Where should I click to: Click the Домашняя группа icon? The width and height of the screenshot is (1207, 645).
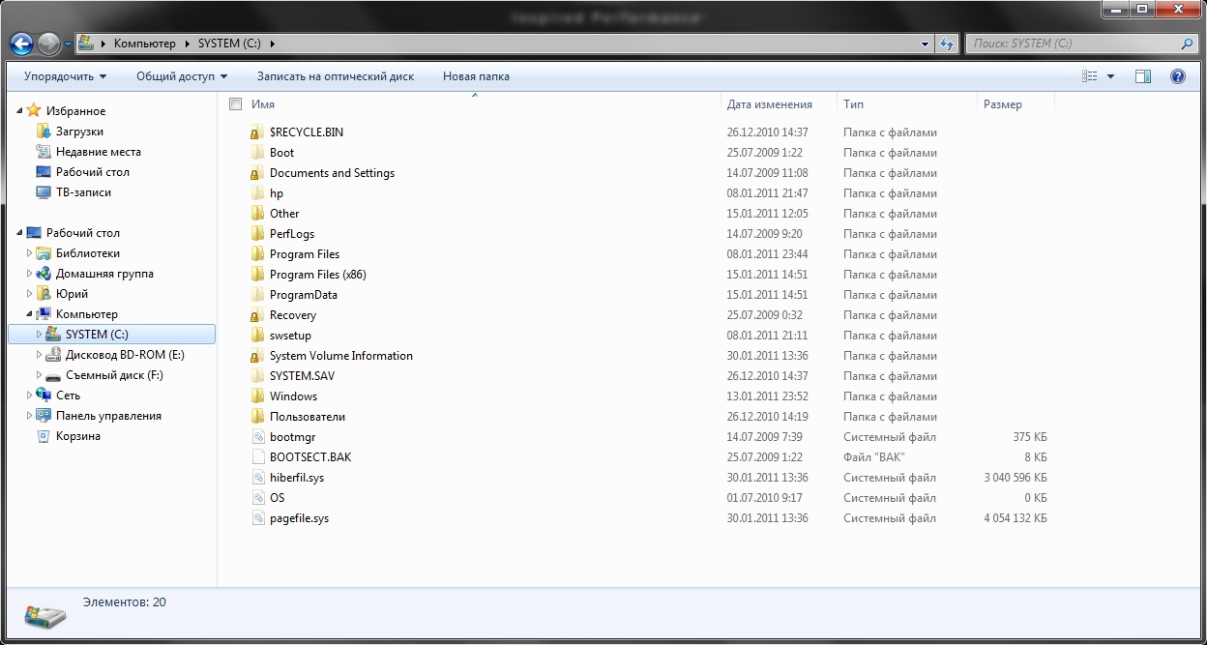pyautogui.click(x=44, y=274)
